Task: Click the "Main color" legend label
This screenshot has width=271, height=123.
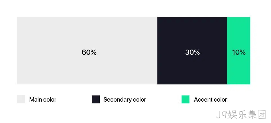Action: tap(43, 100)
